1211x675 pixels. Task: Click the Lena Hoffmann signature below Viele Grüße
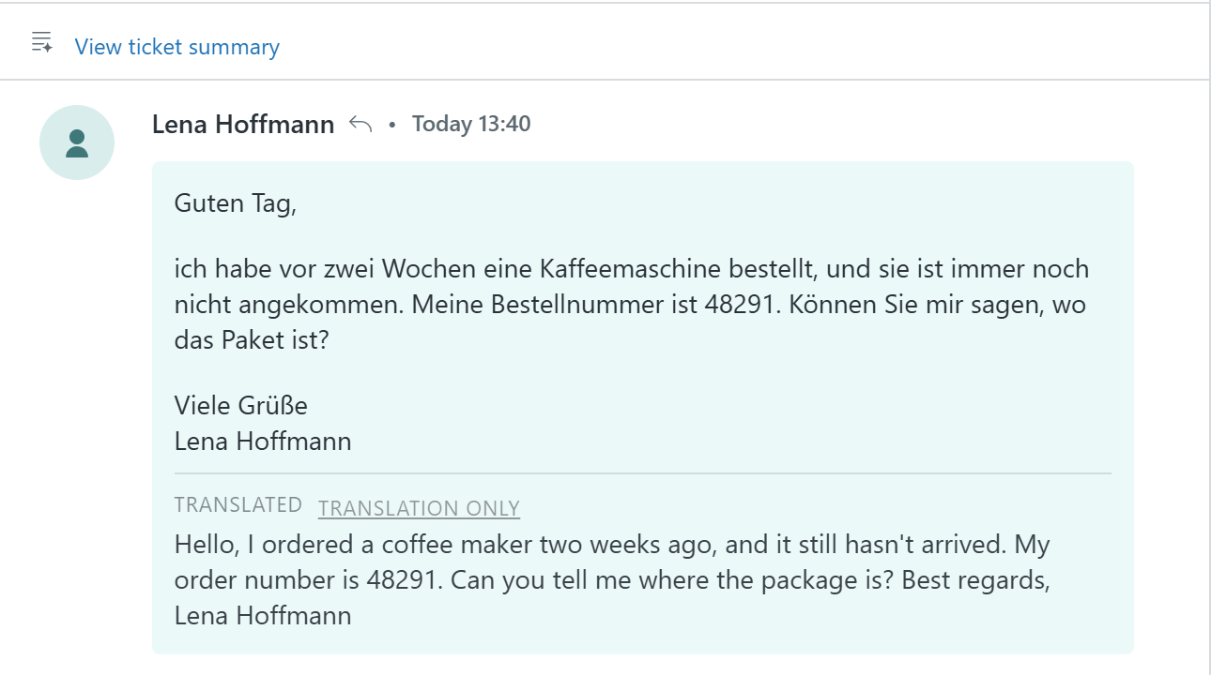pyautogui.click(x=263, y=441)
